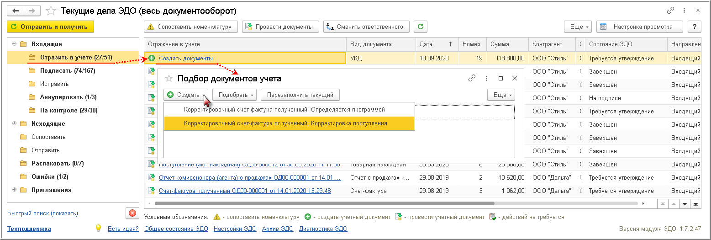Favorite the Подбор документов учета dialog star
This screenshot has width=711, height=240.
169,79
